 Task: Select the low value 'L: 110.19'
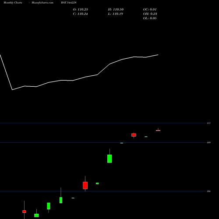point(116,14)
